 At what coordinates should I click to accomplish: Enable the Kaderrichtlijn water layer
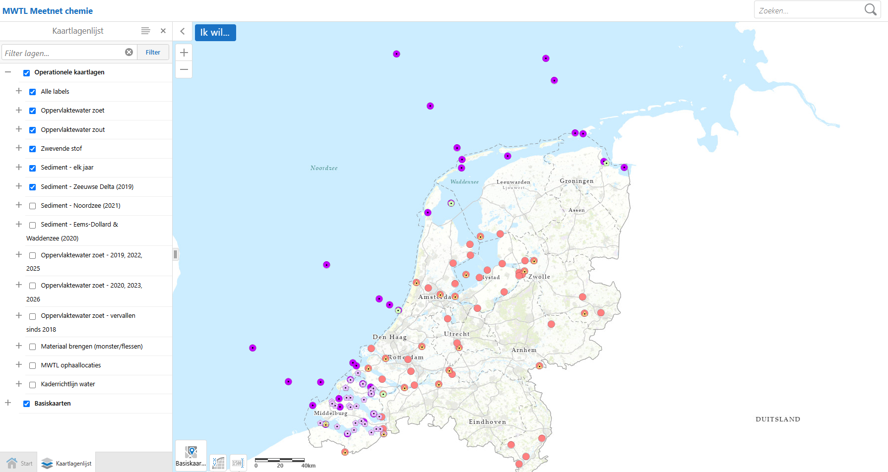[x=32, y=385]
